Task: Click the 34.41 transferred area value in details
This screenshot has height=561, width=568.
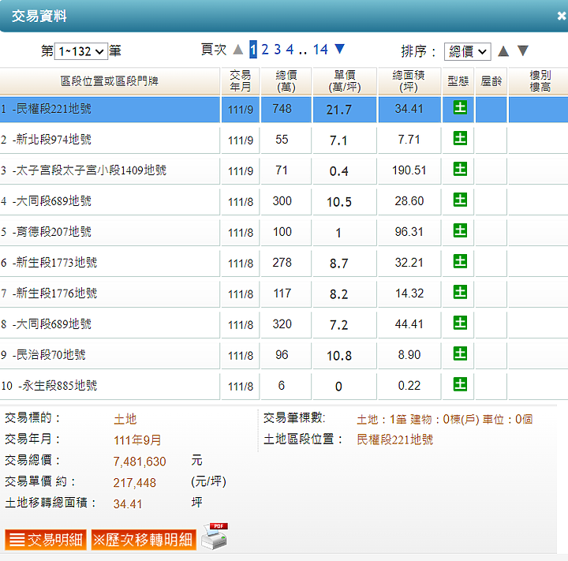Action: (x=128, y=503)
